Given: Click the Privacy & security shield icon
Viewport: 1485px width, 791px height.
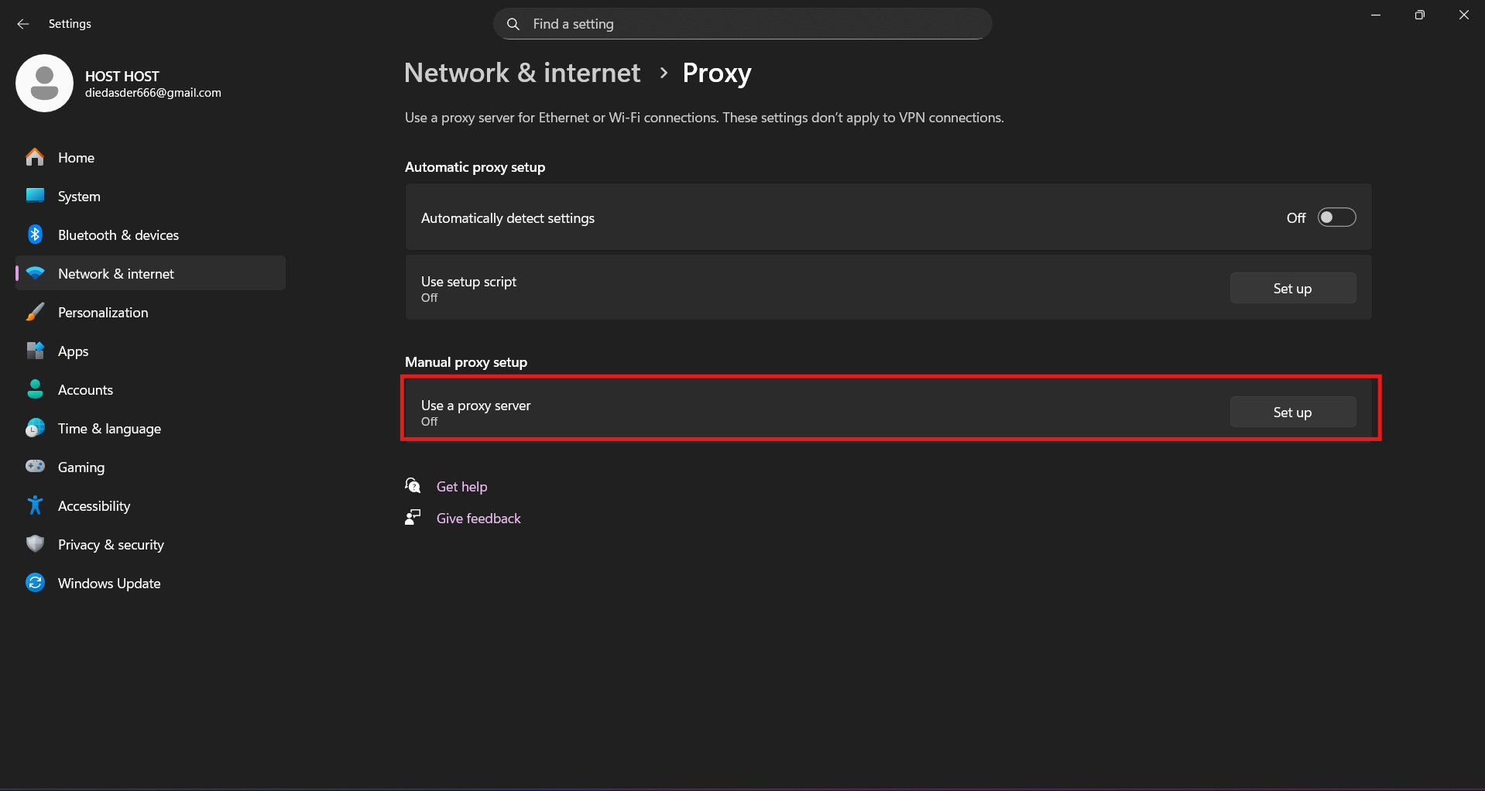Looking at the screenshot, I should point(35,544).
